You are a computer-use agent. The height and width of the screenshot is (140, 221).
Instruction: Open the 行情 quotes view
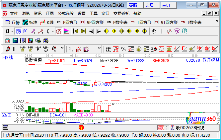pos(12,22)
